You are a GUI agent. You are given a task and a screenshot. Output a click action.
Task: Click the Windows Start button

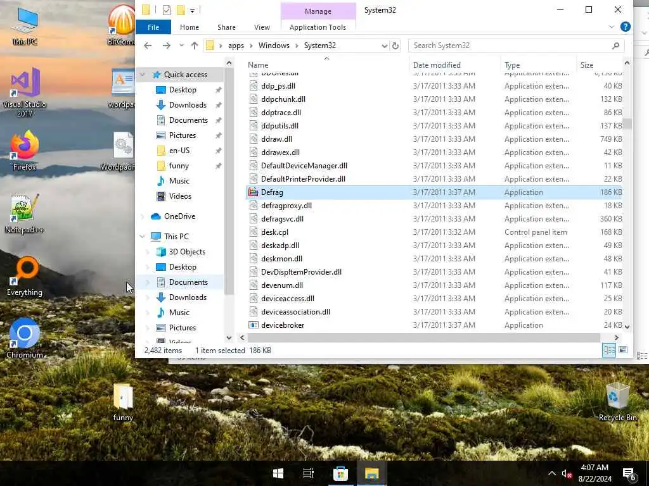(x=278, y=473)
